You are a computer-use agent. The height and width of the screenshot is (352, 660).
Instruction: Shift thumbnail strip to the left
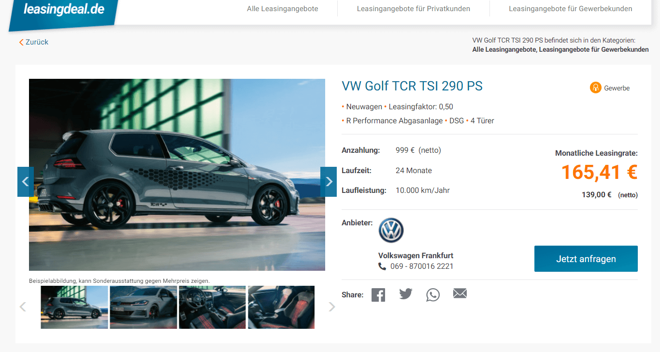(23, 307)
